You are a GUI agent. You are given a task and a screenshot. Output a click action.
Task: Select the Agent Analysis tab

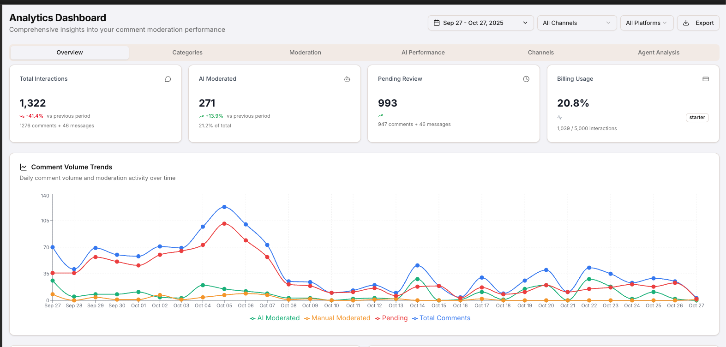tap(659, 53)
